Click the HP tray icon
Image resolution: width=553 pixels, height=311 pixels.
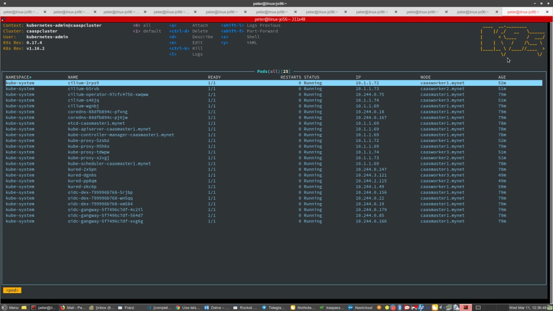(421, 307)
